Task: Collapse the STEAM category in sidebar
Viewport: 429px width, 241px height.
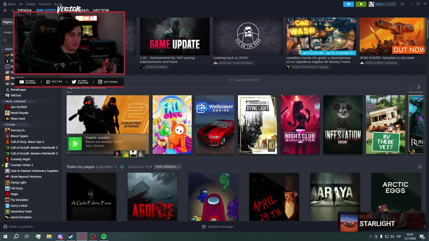Action: click(x=3, y=125)
